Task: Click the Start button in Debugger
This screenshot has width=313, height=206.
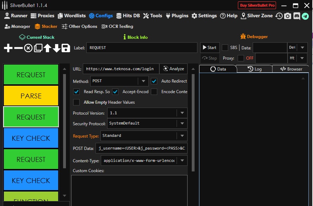Action: [x=209, y=48]
